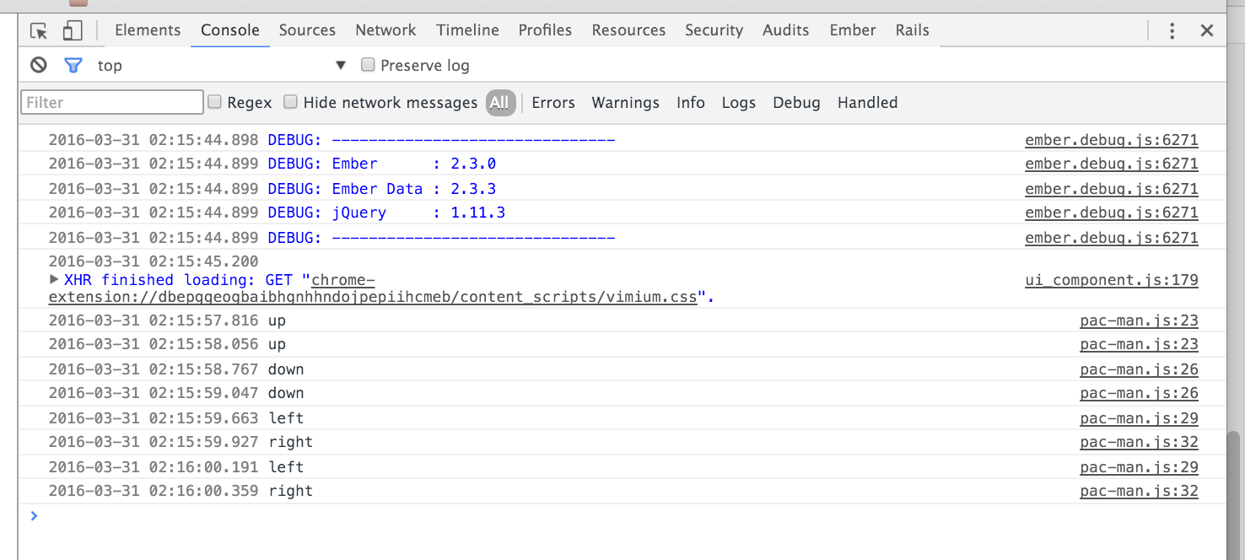Screen dimensions: 1245x560
Task: Activate the inspect element picker icon
Action: coord(39,30)
